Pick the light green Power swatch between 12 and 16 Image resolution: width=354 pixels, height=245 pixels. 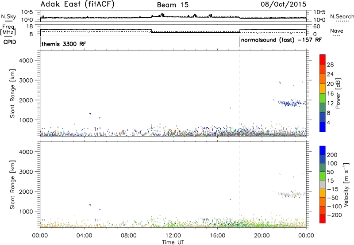tap(323, 98)
